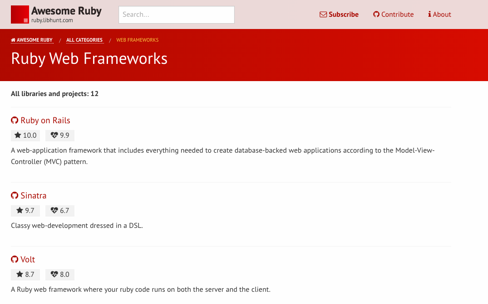Open the Contribute link
The width and height of the screenshot is (488, 304).
point(397,14)
